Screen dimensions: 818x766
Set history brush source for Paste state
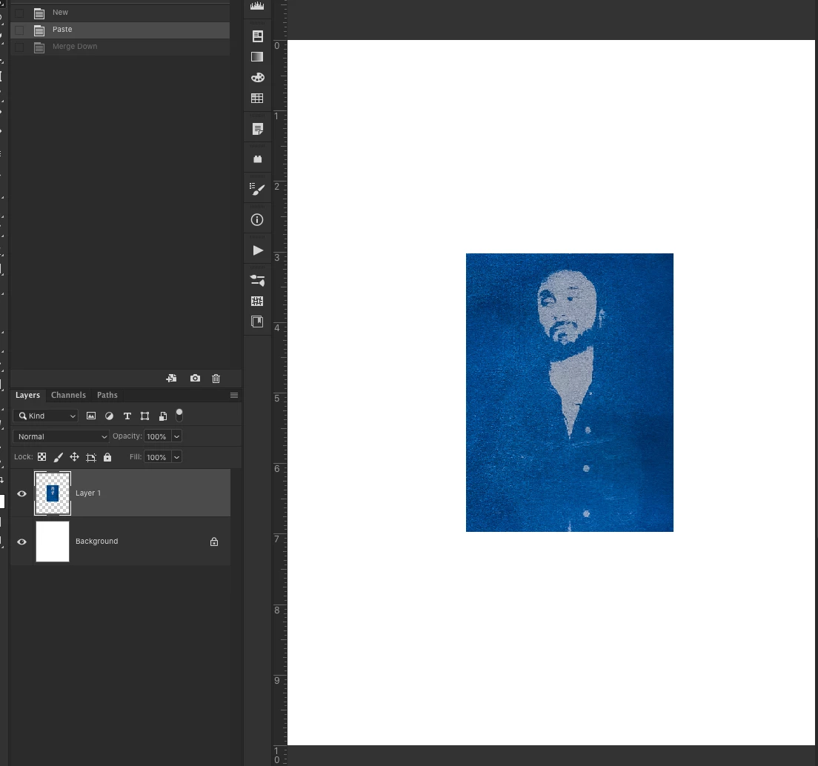tap(19, 30)
